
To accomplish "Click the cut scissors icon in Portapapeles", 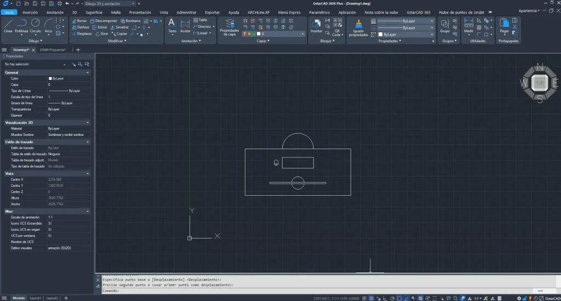I will point(515,27).
